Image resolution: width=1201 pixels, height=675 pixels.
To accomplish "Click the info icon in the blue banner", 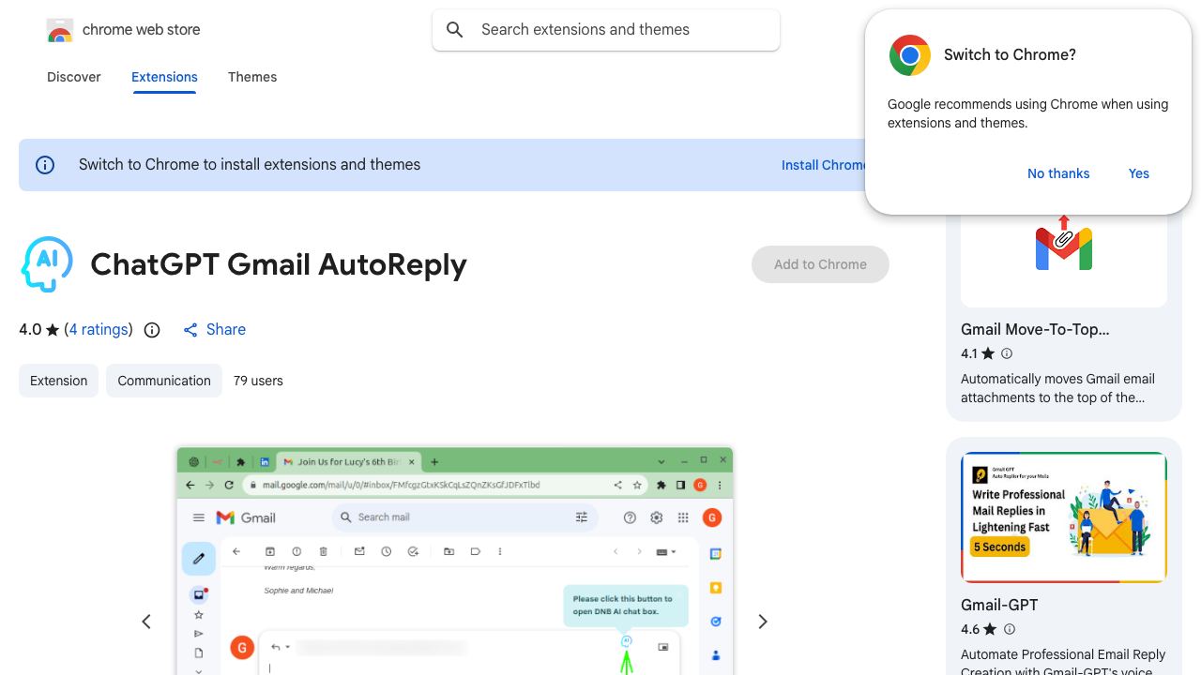I will [45, 165].
